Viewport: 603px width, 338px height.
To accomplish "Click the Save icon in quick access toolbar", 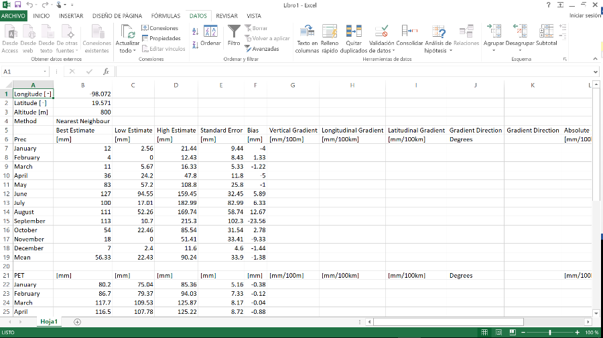I will click(17, 5).
